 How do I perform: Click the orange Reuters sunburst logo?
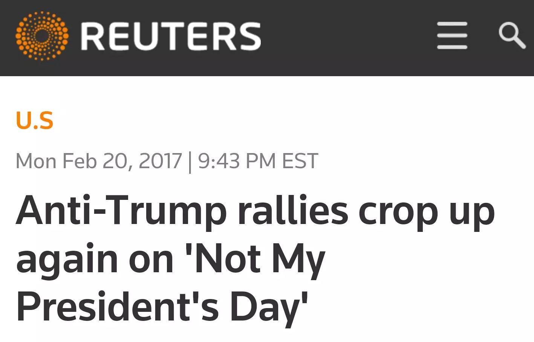tap(42, 36)
